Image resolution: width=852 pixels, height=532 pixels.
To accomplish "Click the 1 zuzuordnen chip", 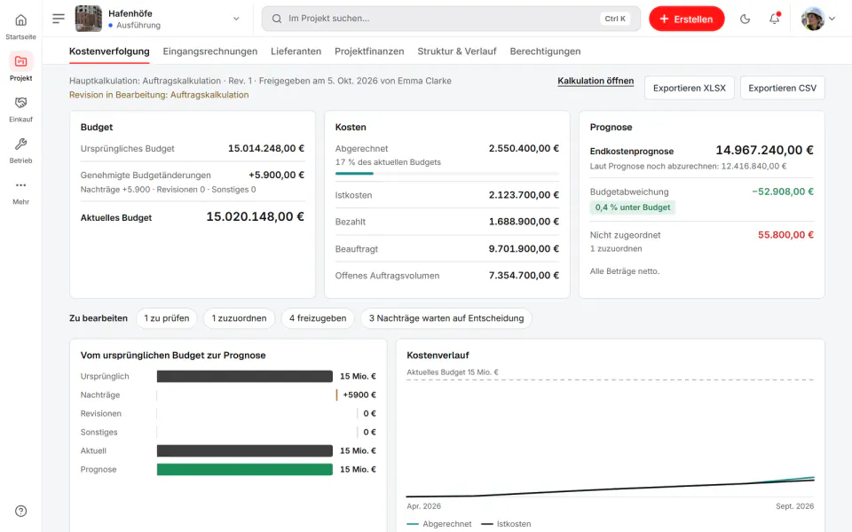I will [239, 318].
